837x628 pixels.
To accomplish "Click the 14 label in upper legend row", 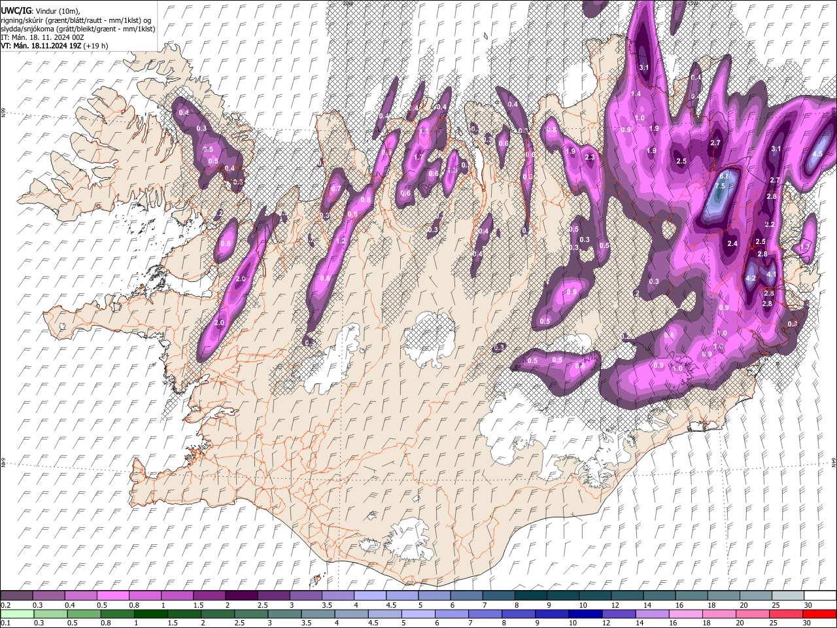I will click(x=647, y=605).
